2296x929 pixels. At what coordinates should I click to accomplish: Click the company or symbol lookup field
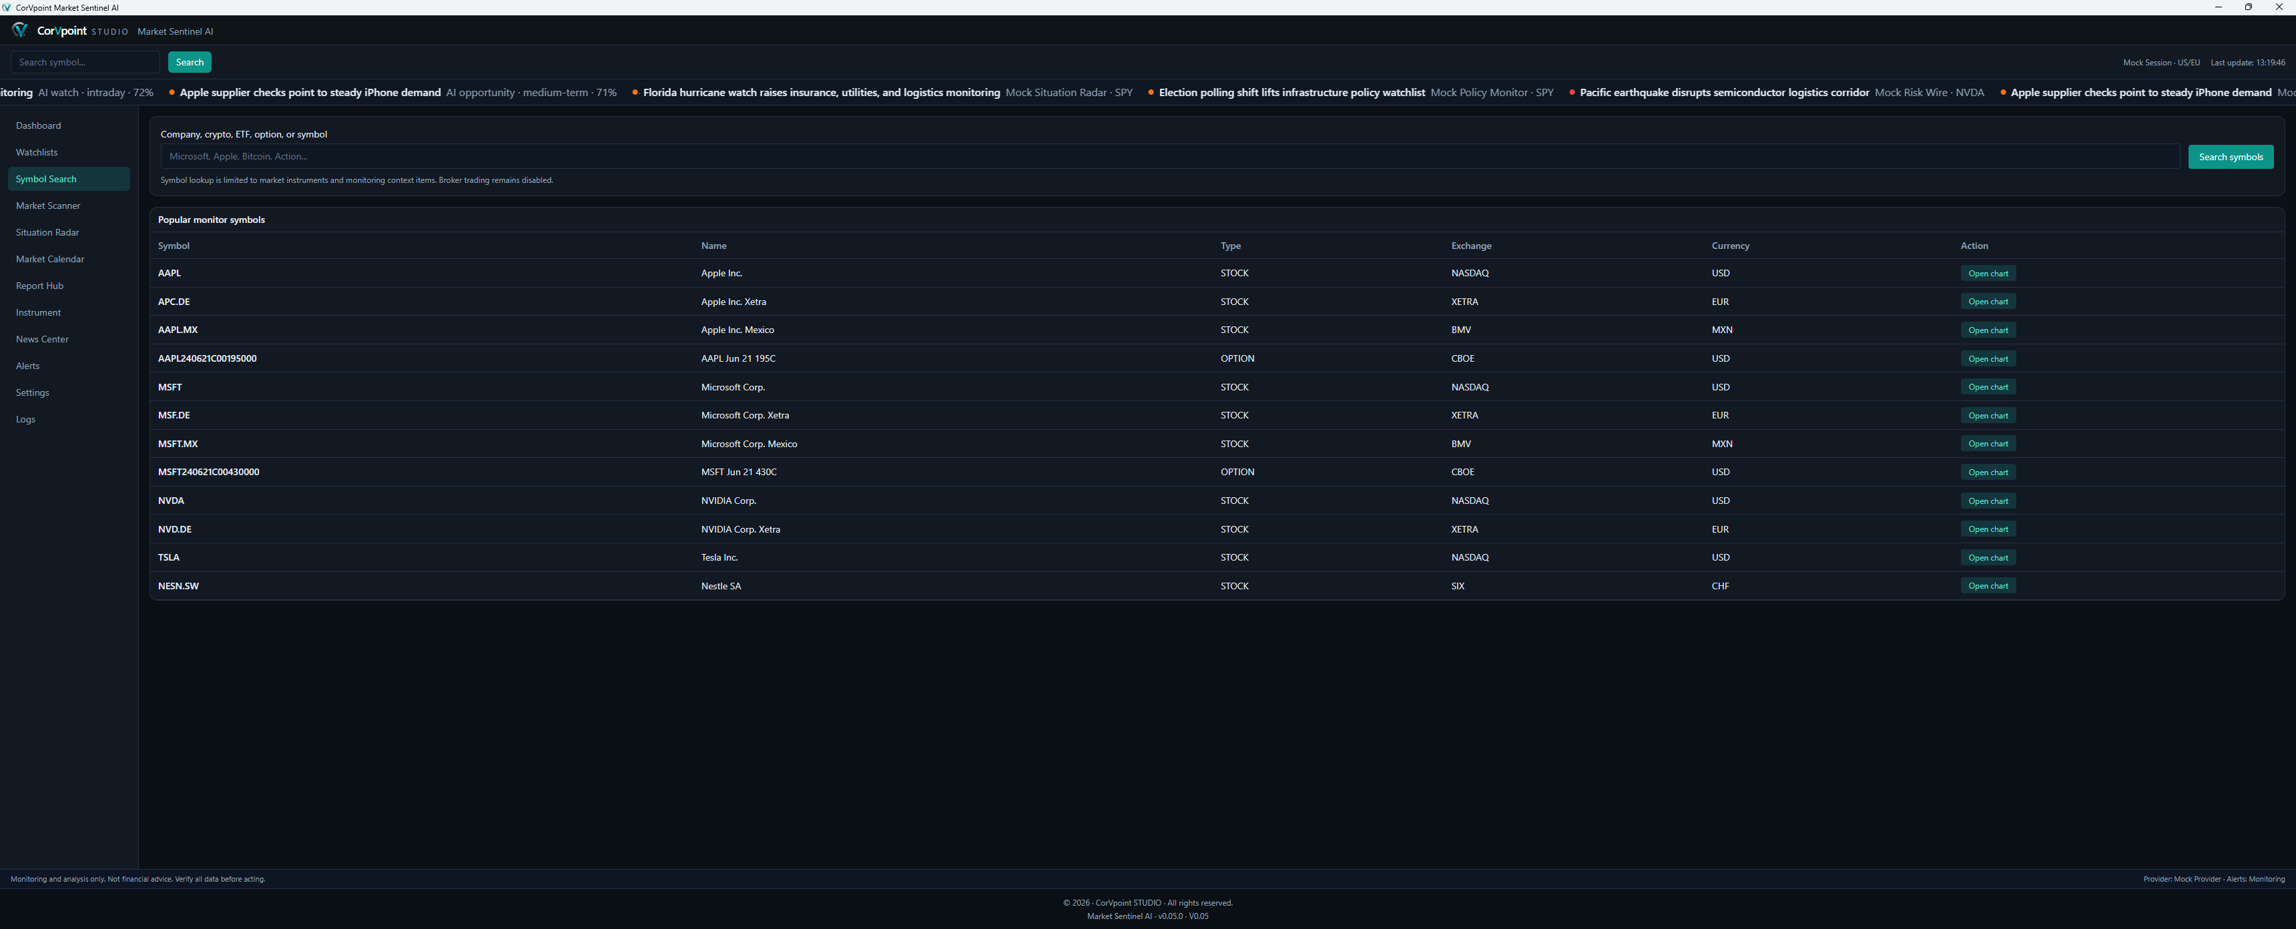[x=1169, y=156]
